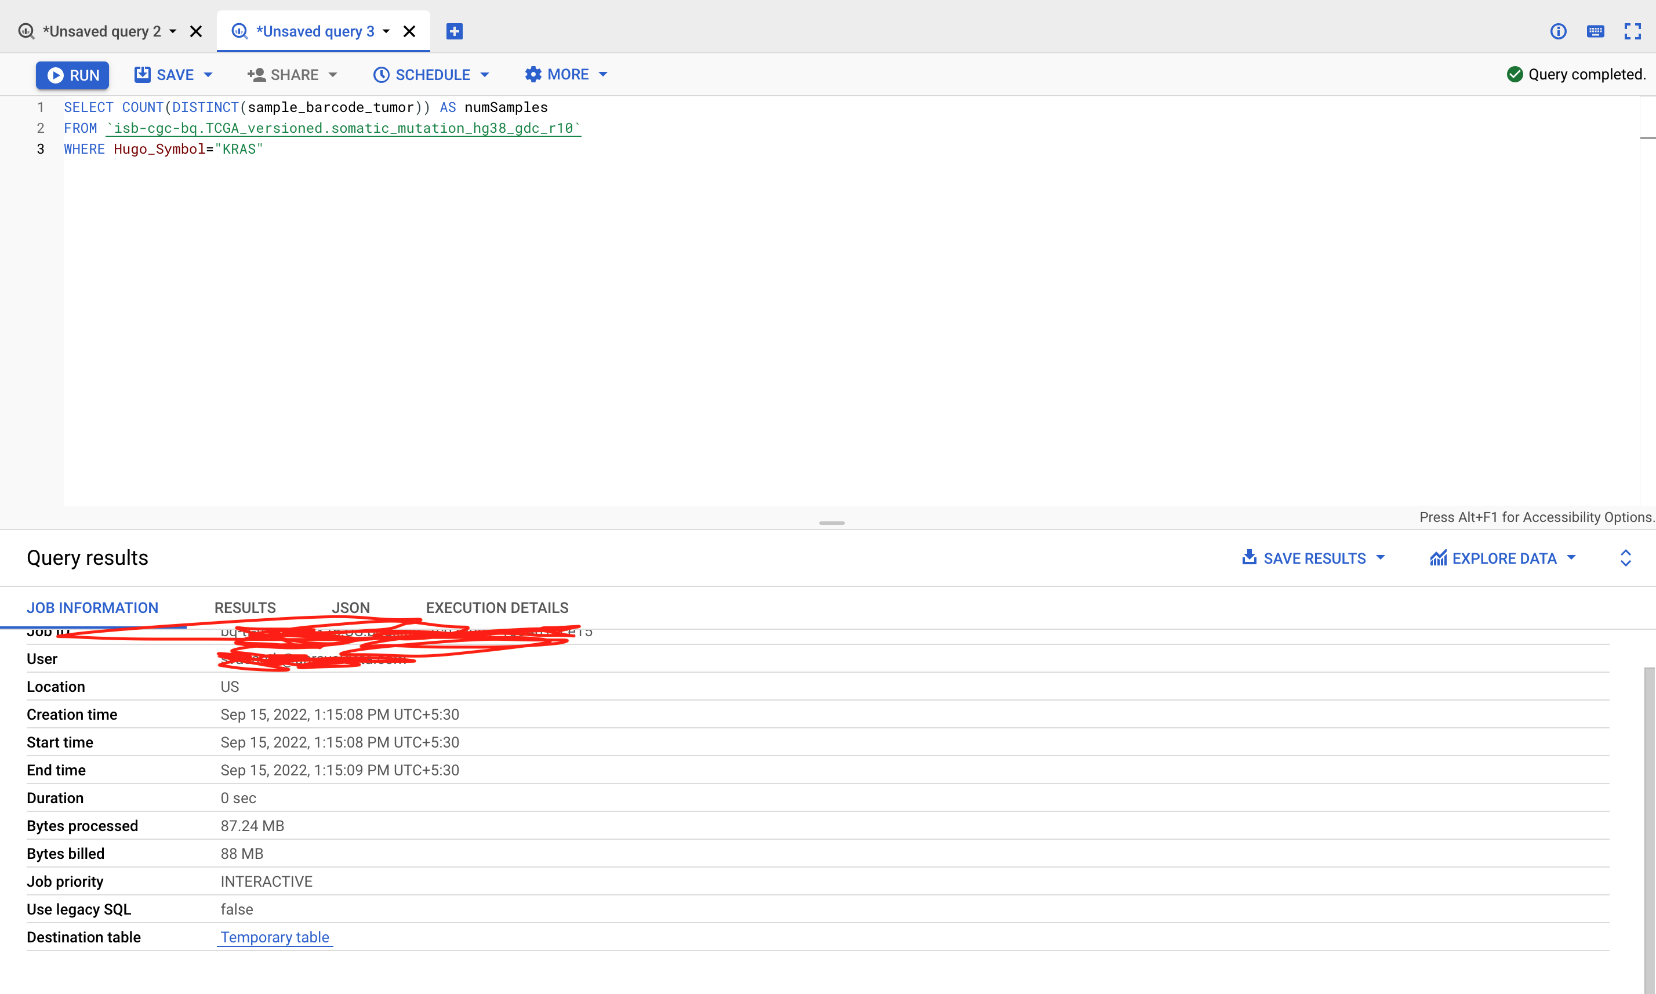Switch to the JSON tab
1656x994 pixels.
coord(350,608)
